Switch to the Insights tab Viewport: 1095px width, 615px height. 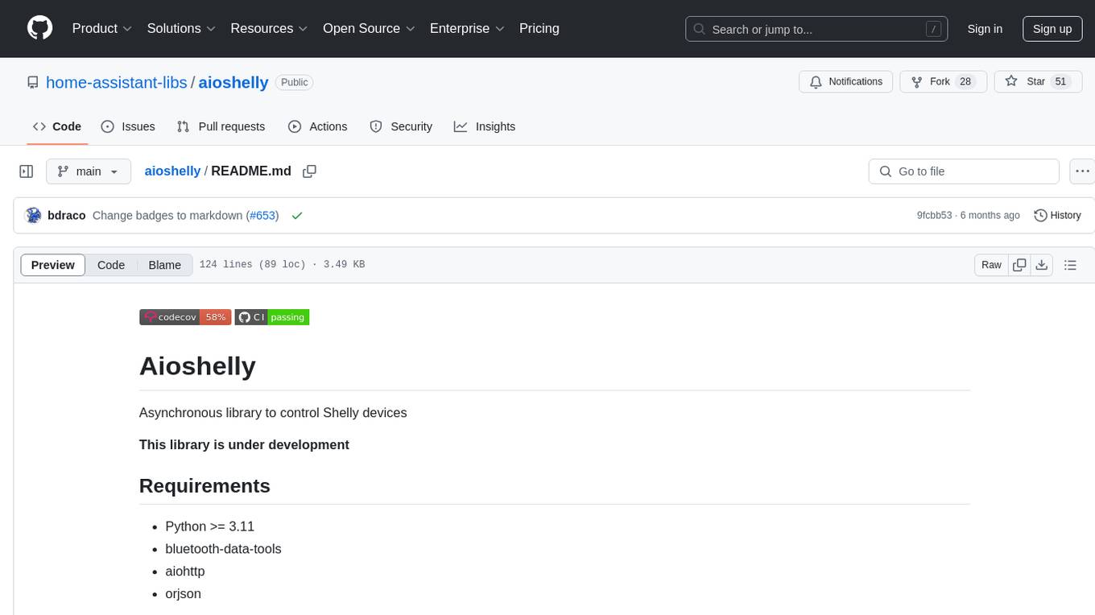[485, 126]
